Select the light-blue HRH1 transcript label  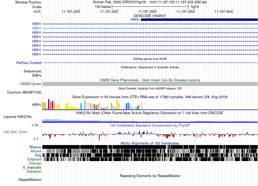37,28
